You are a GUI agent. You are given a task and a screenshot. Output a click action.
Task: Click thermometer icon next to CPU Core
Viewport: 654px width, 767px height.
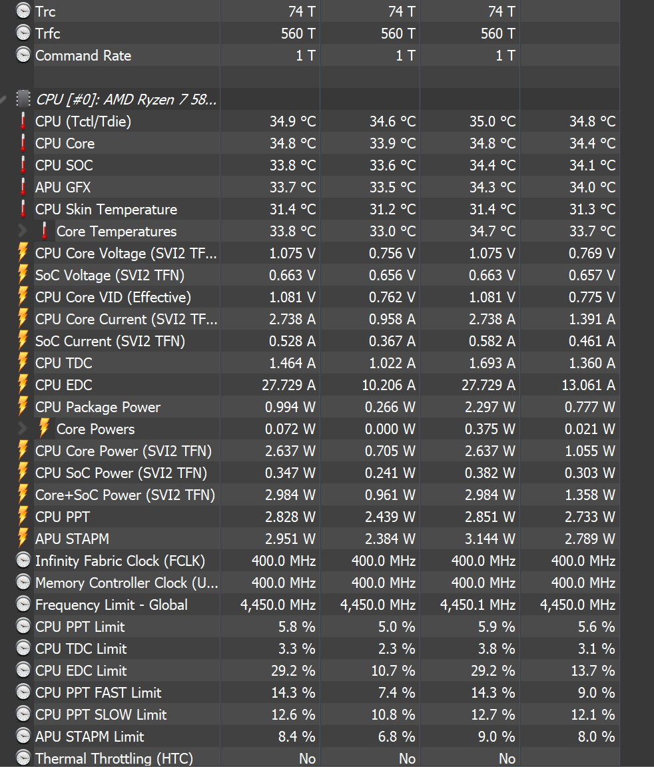pos(23,143)
